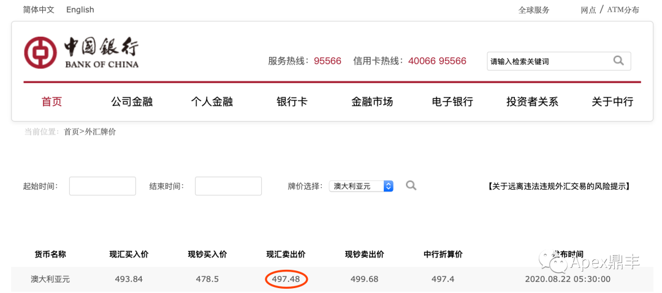Open the 公司金融 menu
662x293 pixels.
pos(132,102)
